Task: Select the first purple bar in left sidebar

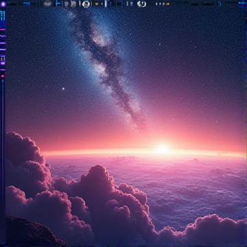Action: [x=3, y=43]
